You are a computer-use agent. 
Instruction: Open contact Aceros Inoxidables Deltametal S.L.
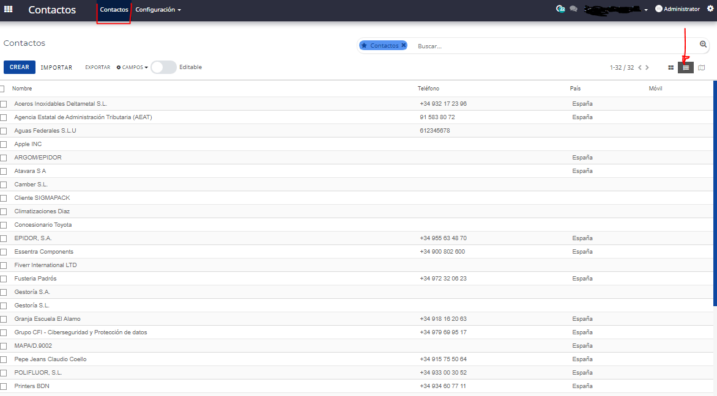click(x=61, y=104)
